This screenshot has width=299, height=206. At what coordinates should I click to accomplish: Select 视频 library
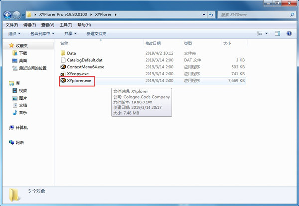click(x=23, y=91)
